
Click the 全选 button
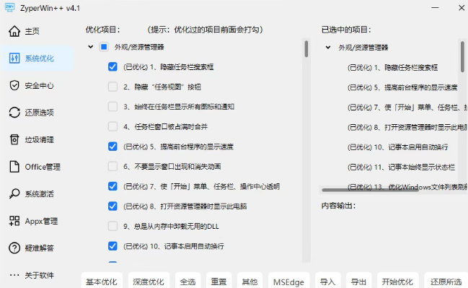(x=187, y=281)
